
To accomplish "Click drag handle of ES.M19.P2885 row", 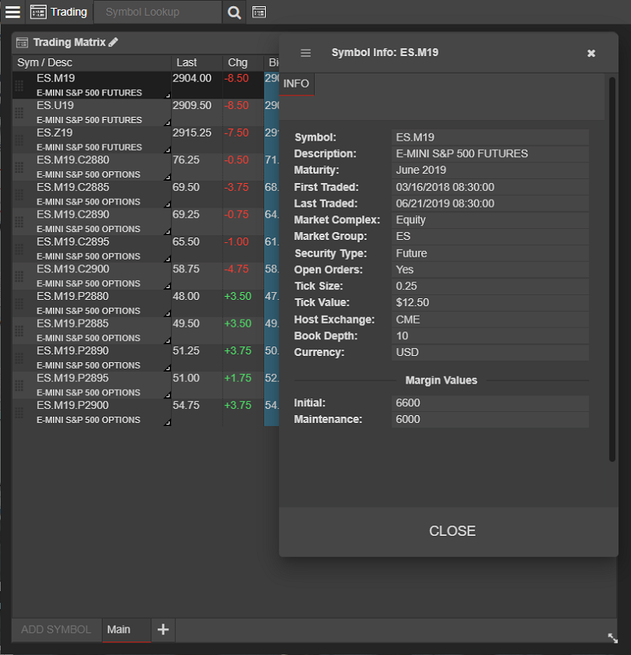I will (x=19, y=331).
